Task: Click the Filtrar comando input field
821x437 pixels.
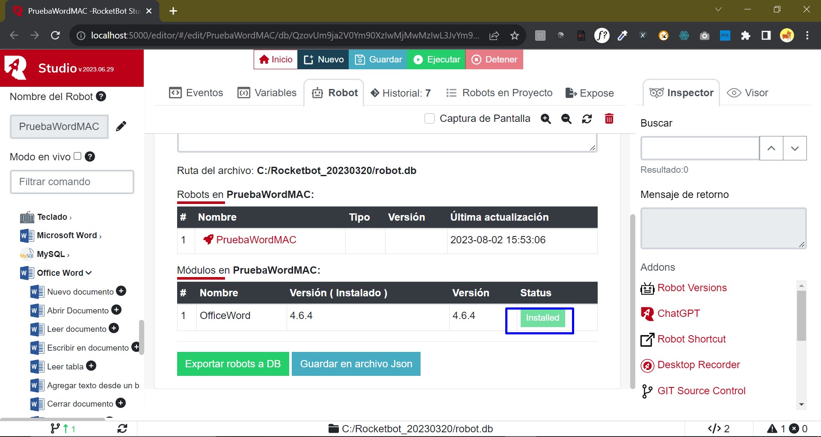Action: pyautogui.click(x=72, y=182)
